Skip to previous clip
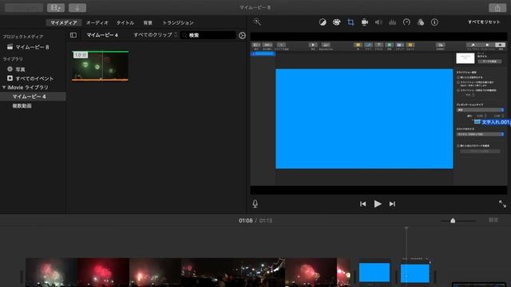The image size is (511, 287). pos(362,204)
